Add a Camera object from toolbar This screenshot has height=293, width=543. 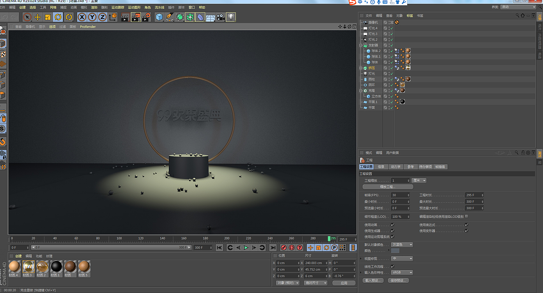pyautogui.click(x=221, y=17)
